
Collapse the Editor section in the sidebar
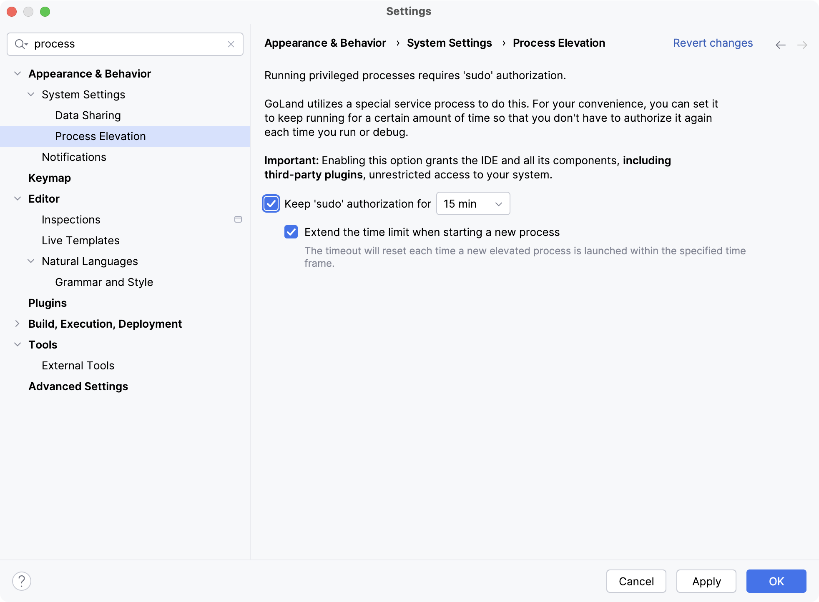[x=17, y=198]
